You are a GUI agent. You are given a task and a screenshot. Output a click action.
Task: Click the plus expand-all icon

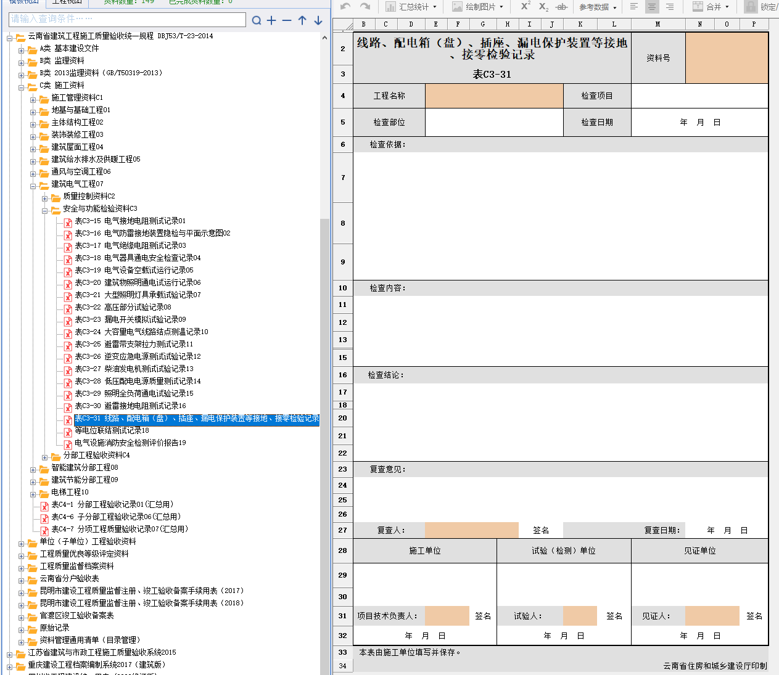[x=272, y=20]
